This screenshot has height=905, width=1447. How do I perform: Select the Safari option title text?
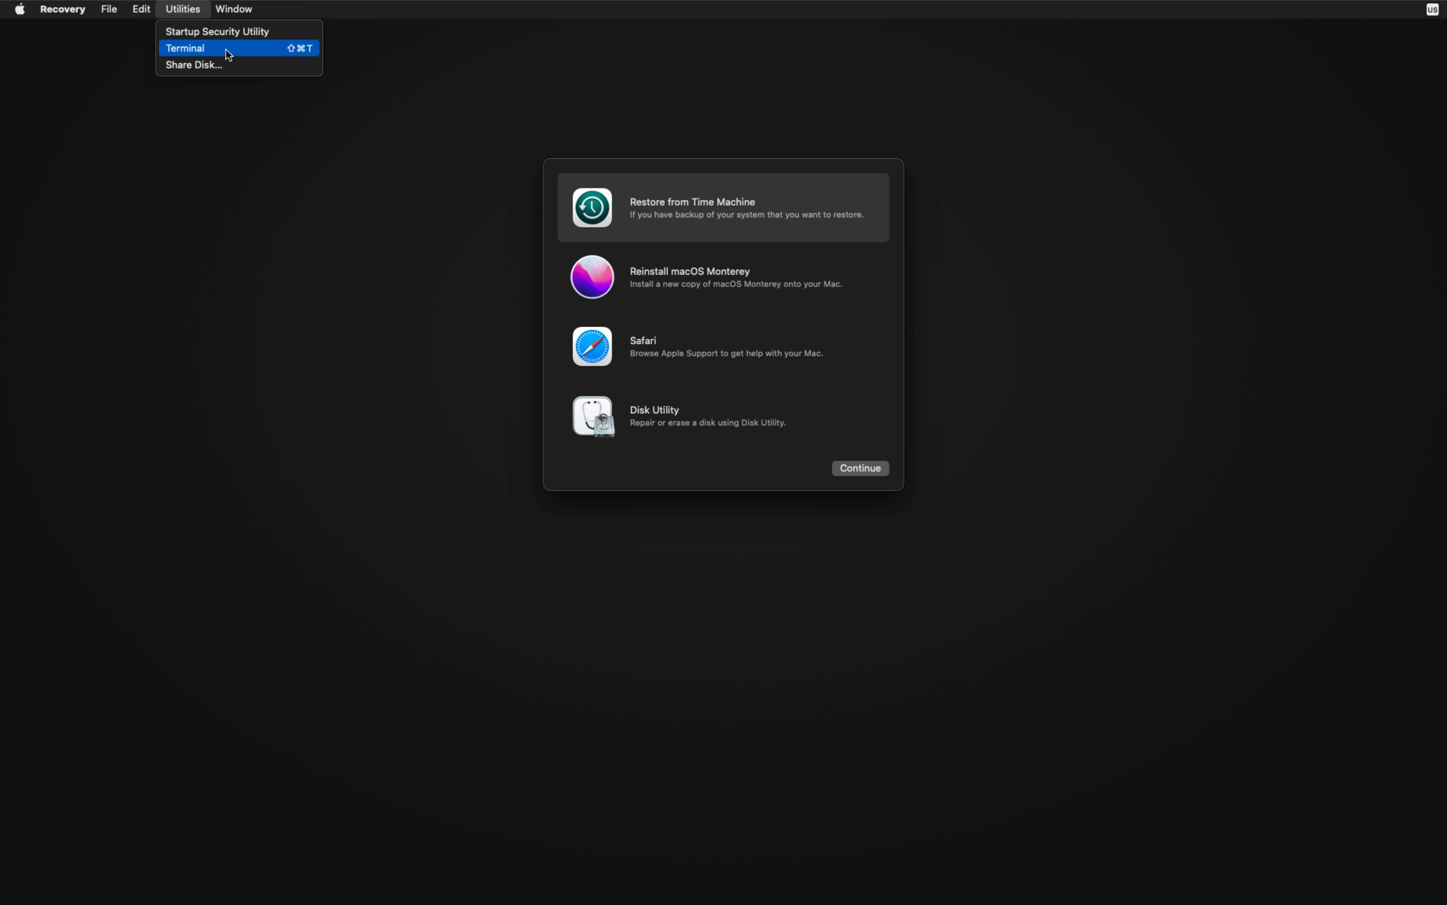pyautogui.click(x=643, y=340)
